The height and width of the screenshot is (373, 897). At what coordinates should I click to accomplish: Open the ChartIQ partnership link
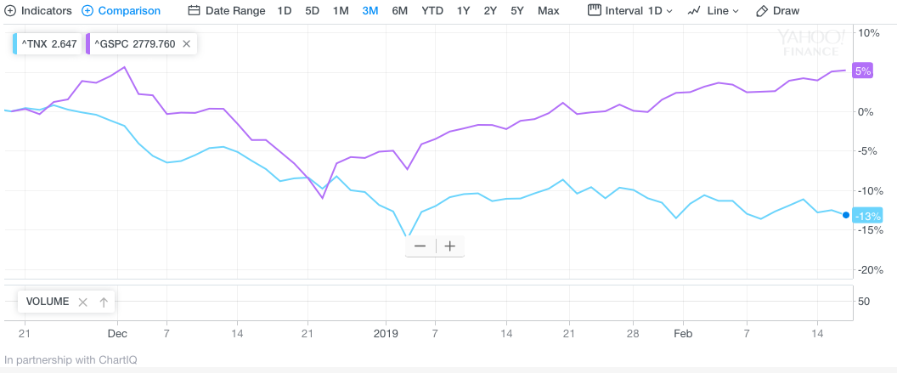point(60,359)
